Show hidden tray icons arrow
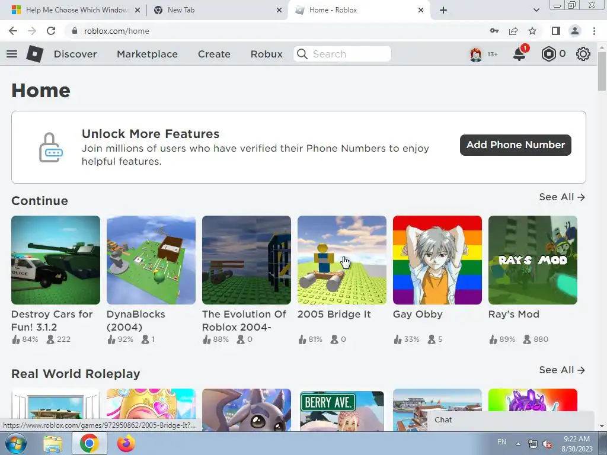The height and width of the screenshot is (455, 607). (518, 443)
